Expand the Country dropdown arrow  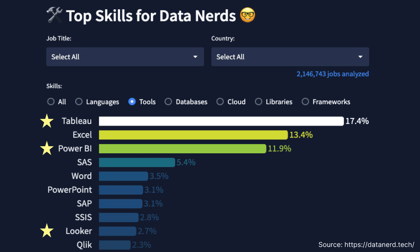(x=360, y=57)
